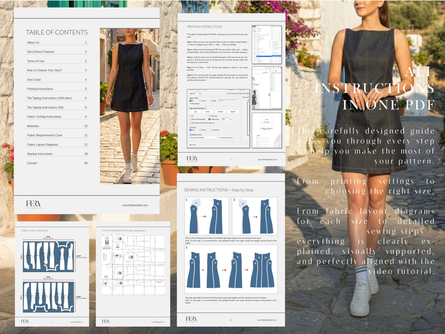Click the back arrow under the print preview

[244, 138]
